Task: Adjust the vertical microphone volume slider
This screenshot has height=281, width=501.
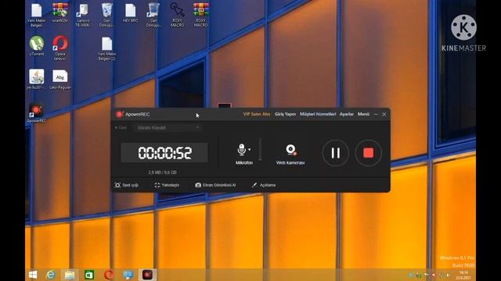Action: [x=260, y=149]
